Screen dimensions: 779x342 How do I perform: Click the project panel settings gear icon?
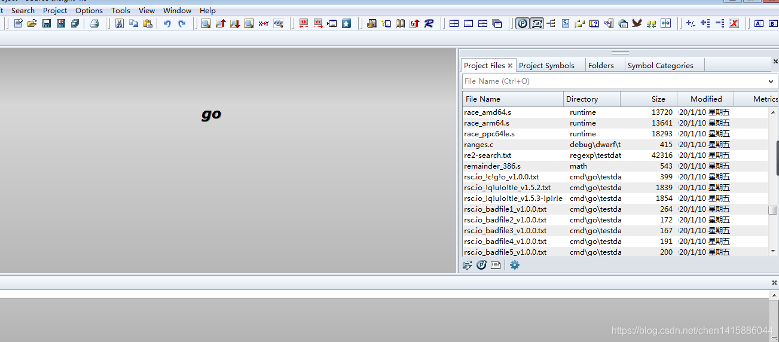coord(515,265)
